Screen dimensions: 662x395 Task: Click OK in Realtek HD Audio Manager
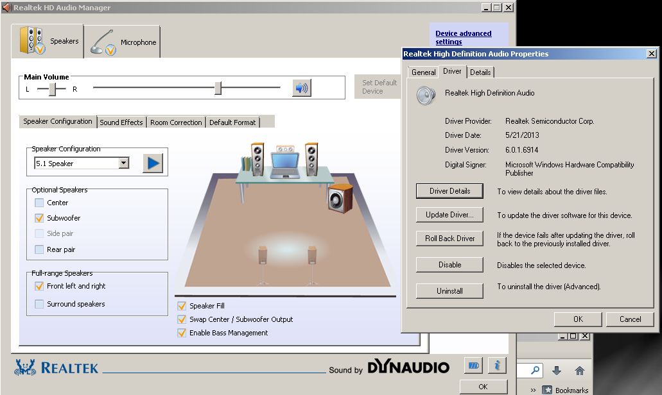(483, 387)
